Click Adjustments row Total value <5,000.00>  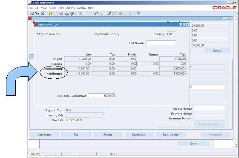(173, 73)
